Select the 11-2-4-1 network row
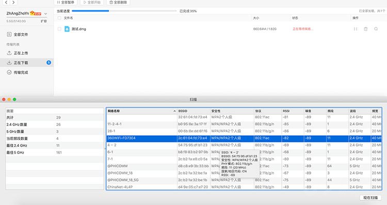This screenshot has height=205, width=387. tap(244, 124)
